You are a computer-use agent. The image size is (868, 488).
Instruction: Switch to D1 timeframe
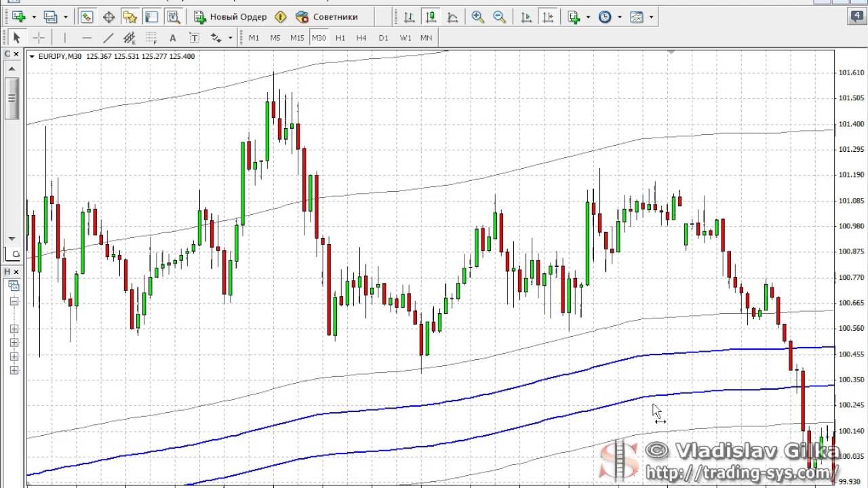click(383, 38)
